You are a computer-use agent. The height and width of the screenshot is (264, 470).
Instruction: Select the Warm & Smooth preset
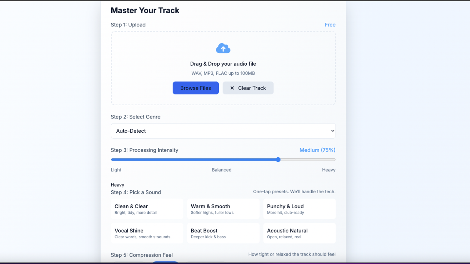pyautogui.click(x=223, y=209)
